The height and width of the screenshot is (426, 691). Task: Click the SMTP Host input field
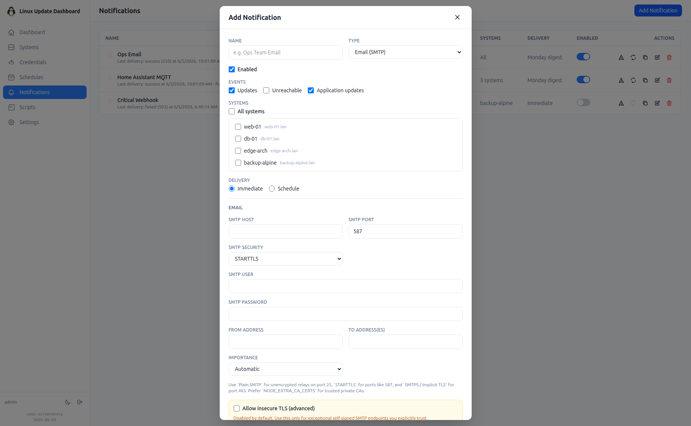285,231
